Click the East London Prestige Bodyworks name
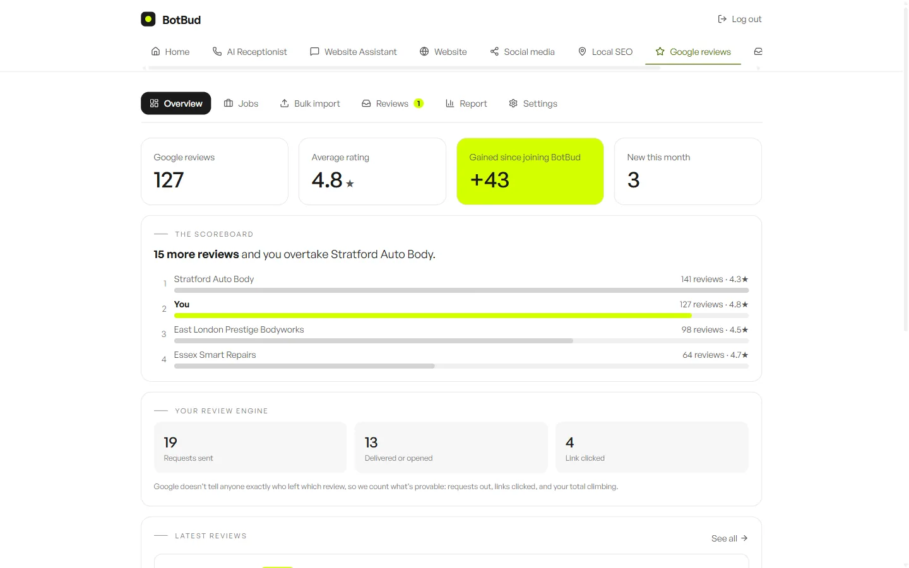The image size is (909, 568). pyautogui.click(x=239, y=329)
